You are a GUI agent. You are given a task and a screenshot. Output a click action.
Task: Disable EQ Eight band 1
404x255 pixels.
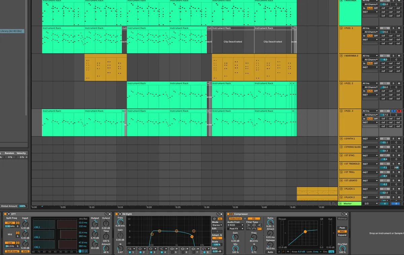click(129, 252)
